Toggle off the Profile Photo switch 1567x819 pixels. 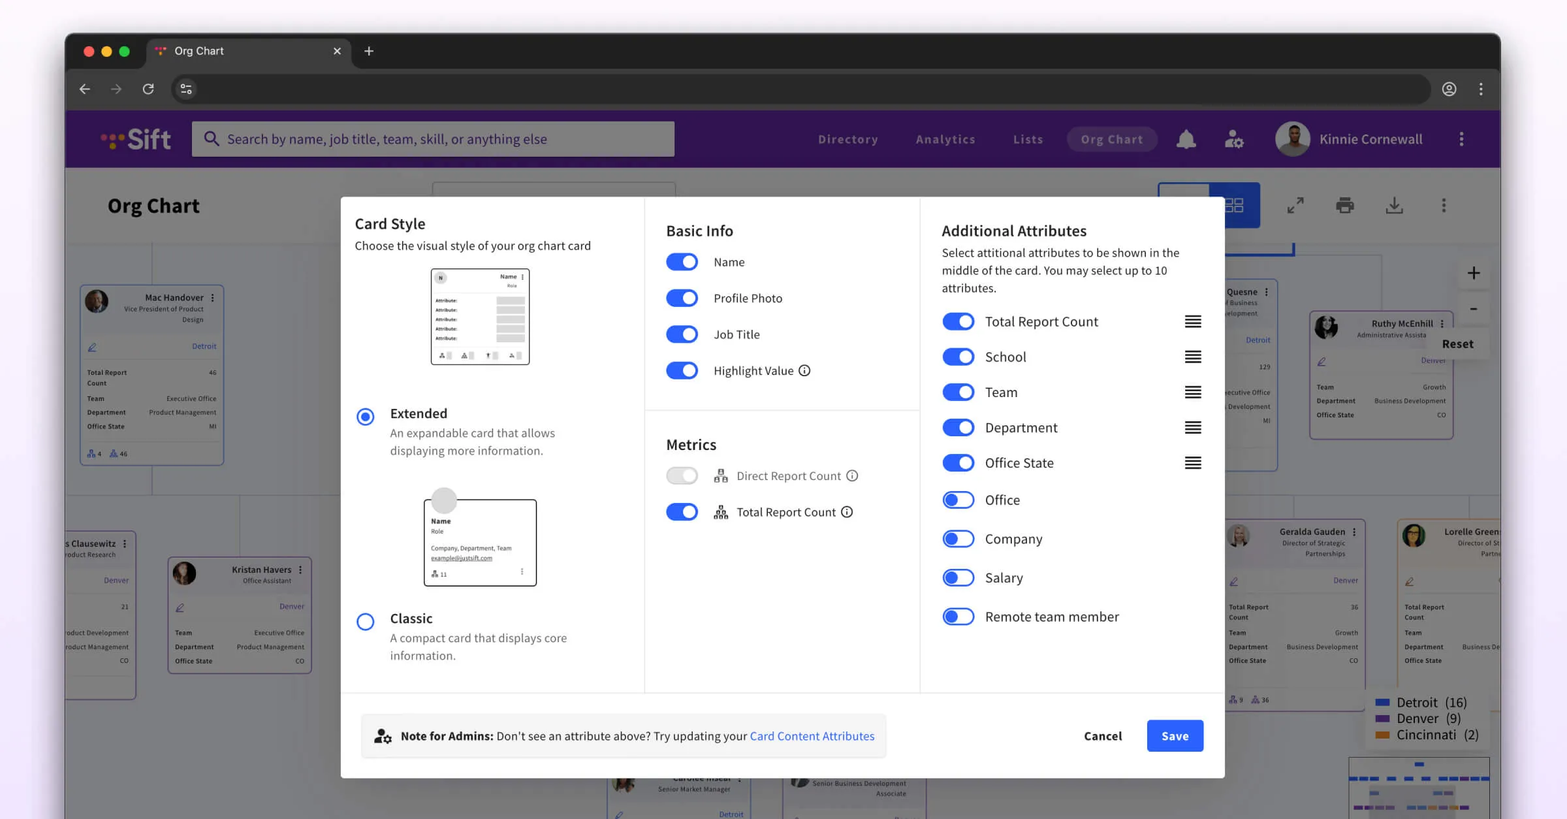pyautogui.click(x=682, y=298)
